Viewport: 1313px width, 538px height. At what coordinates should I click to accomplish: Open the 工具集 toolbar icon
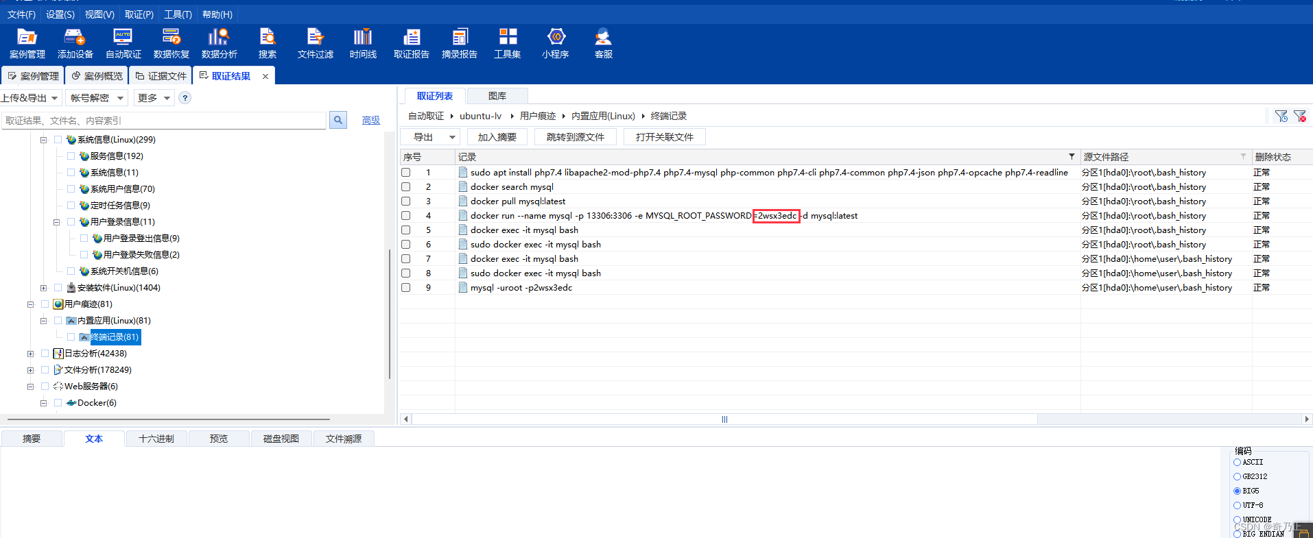click(508, 44)
